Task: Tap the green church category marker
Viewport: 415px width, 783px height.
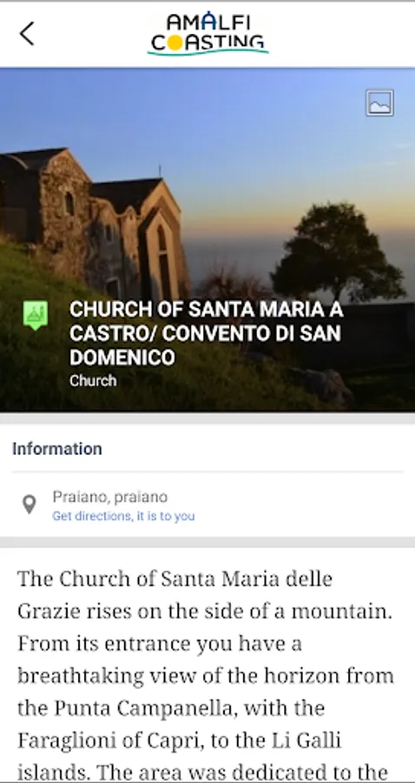Action: tap(36, 315)
